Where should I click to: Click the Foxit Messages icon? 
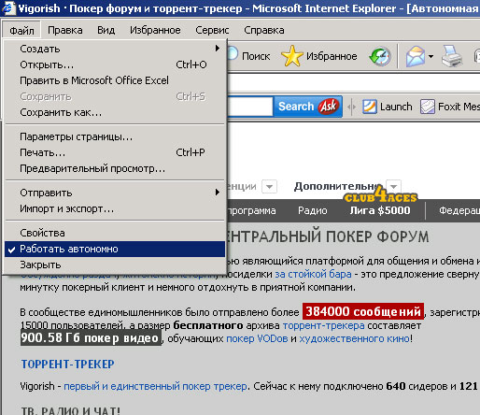(x=428, y=107)
